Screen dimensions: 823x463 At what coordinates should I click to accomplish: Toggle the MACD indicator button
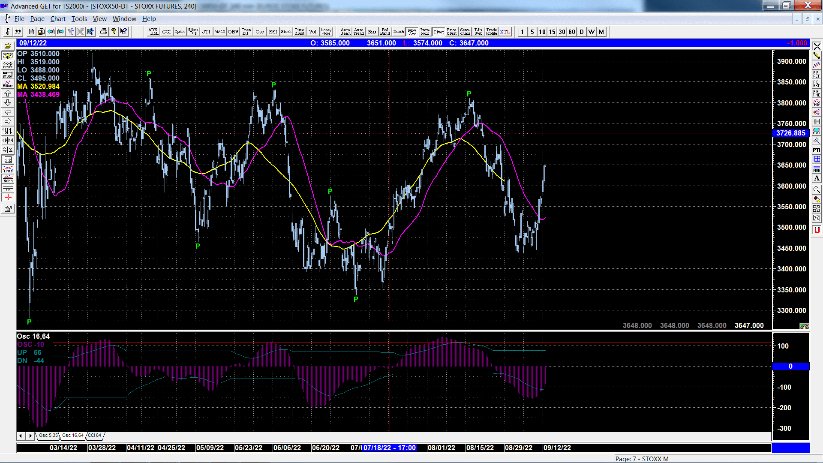click(x=220, y=32)
